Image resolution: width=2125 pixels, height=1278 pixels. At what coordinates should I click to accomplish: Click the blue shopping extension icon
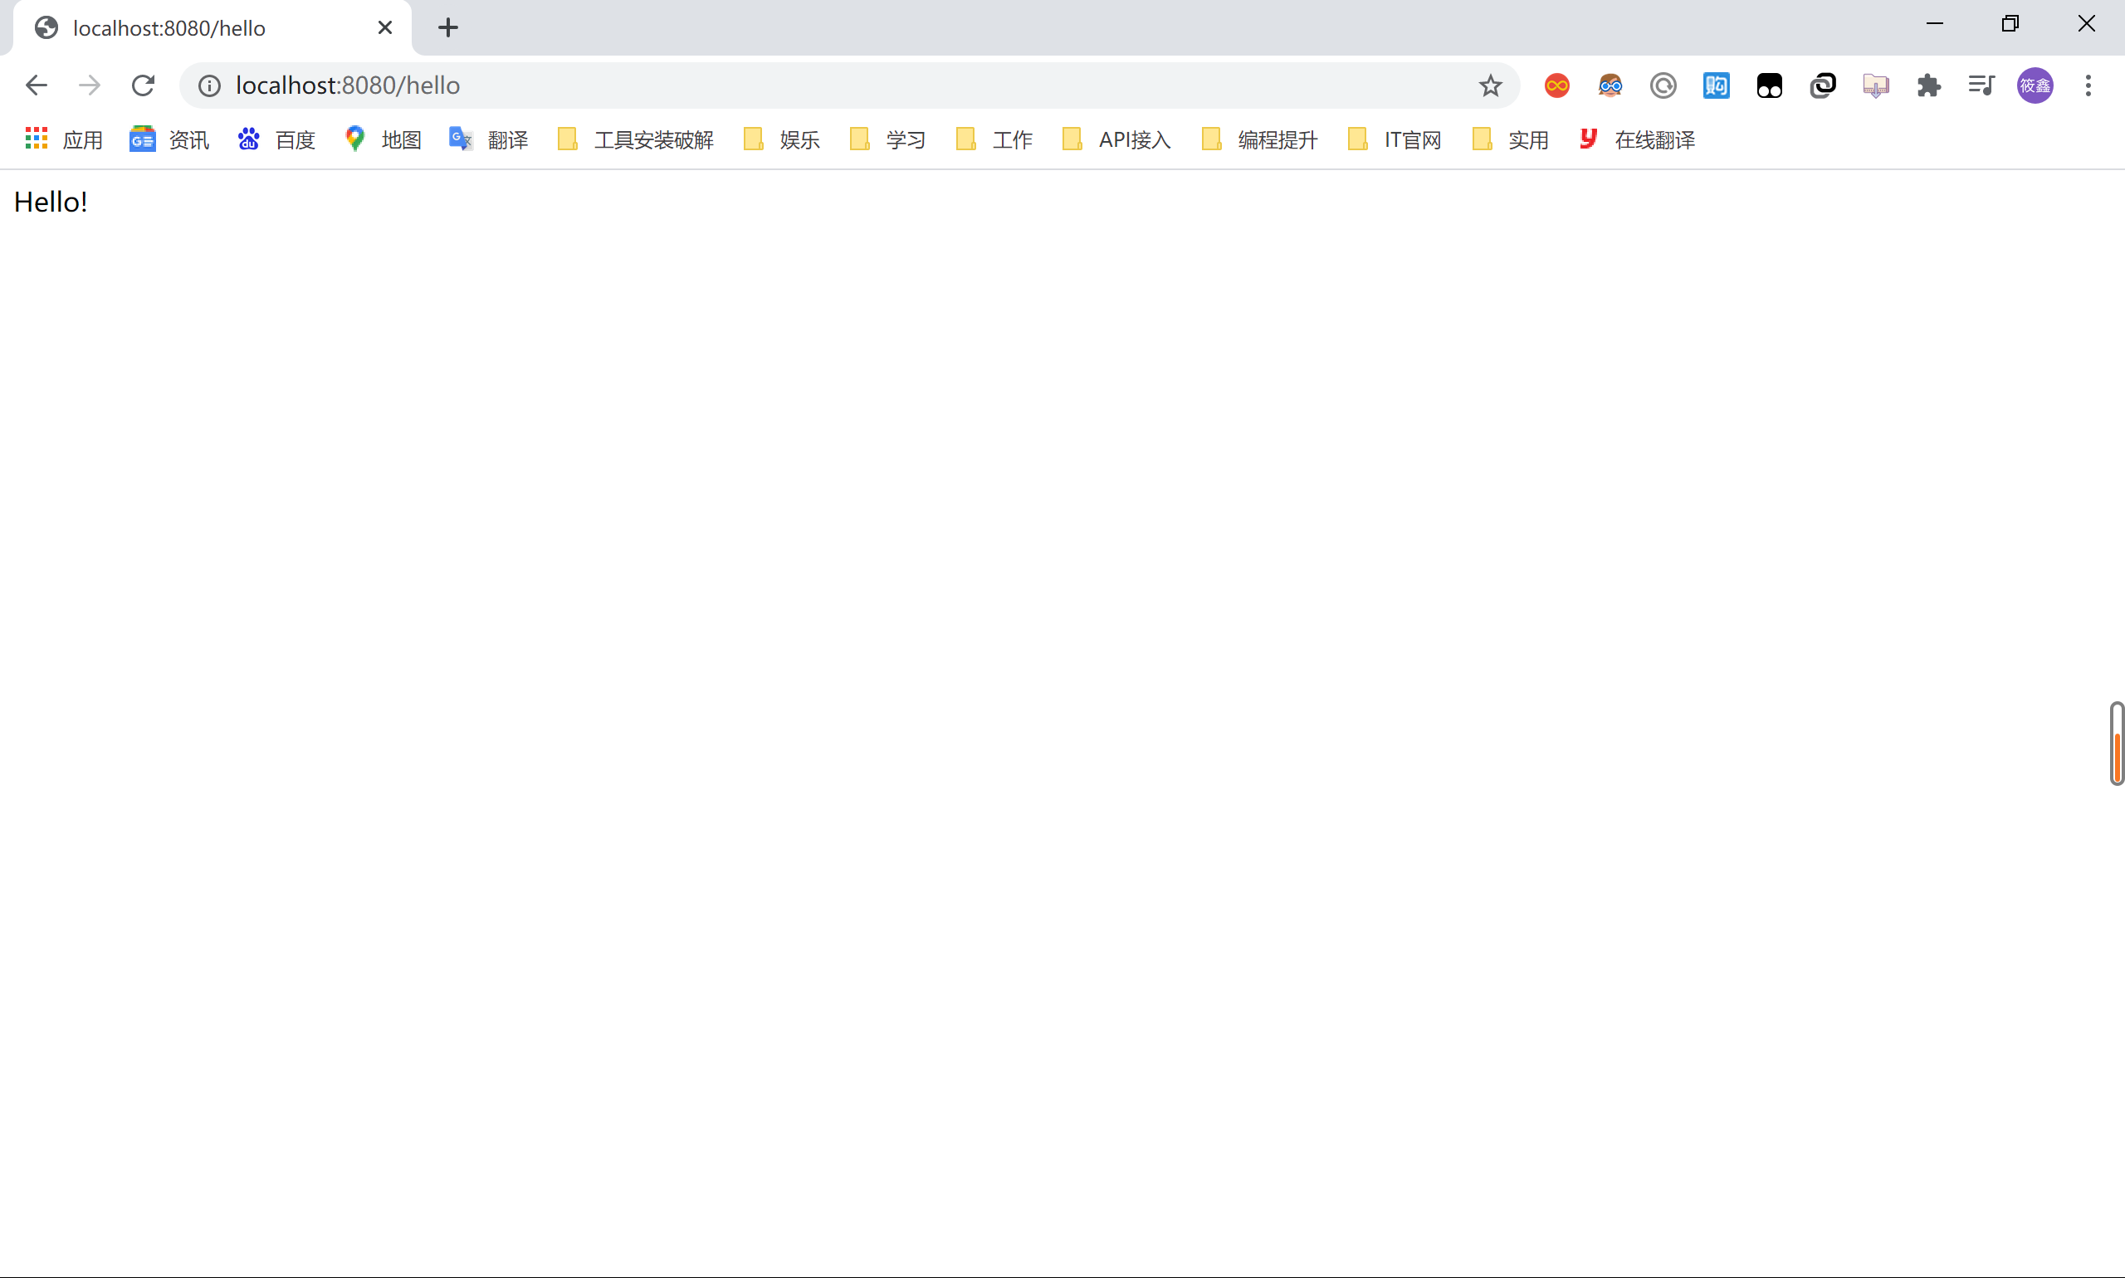(x=1716, y=85)
